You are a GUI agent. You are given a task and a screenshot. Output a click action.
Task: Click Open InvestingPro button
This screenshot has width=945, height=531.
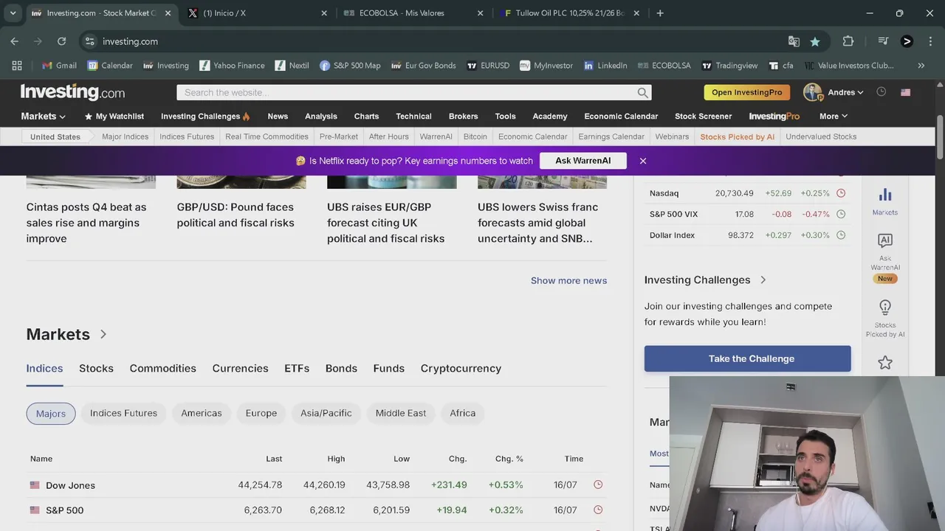click(747, 92)
